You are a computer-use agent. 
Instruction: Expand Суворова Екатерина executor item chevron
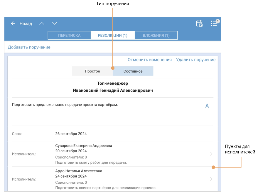211,154
